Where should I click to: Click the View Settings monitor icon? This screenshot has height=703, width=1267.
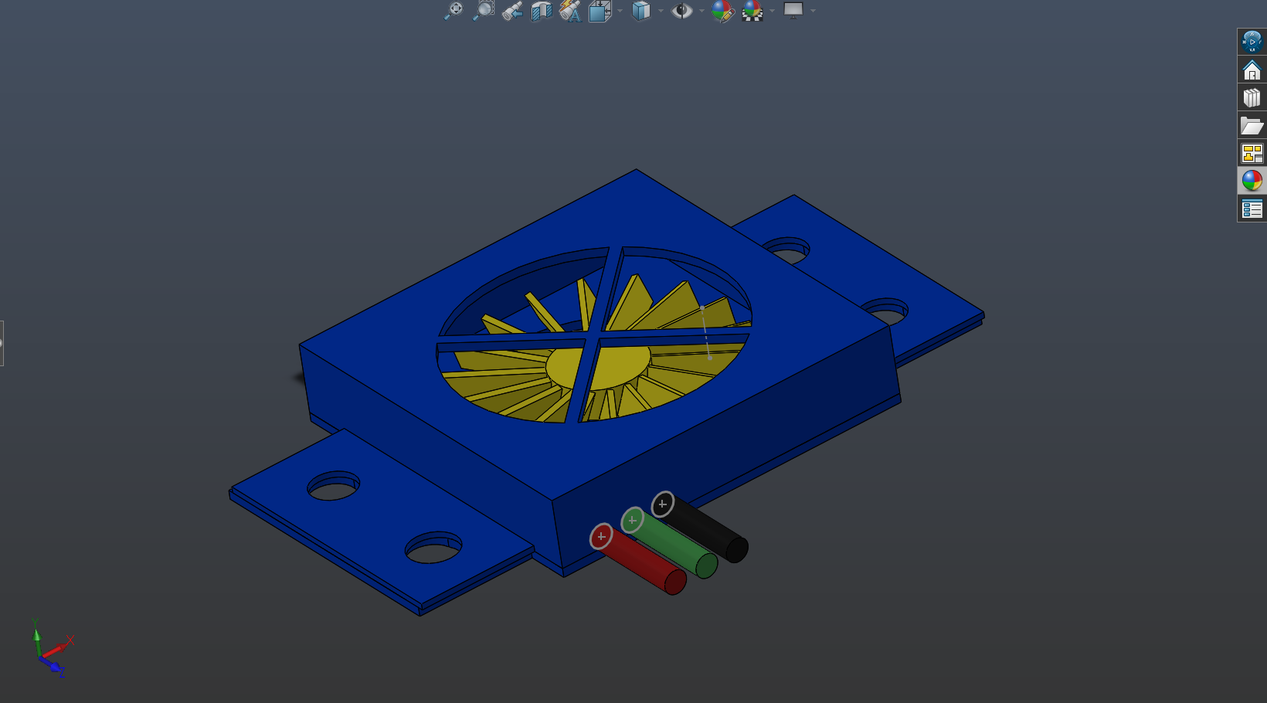(793, 10)
